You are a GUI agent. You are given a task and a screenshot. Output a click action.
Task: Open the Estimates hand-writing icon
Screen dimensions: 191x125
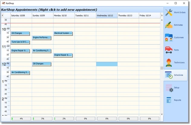point(169,25)
